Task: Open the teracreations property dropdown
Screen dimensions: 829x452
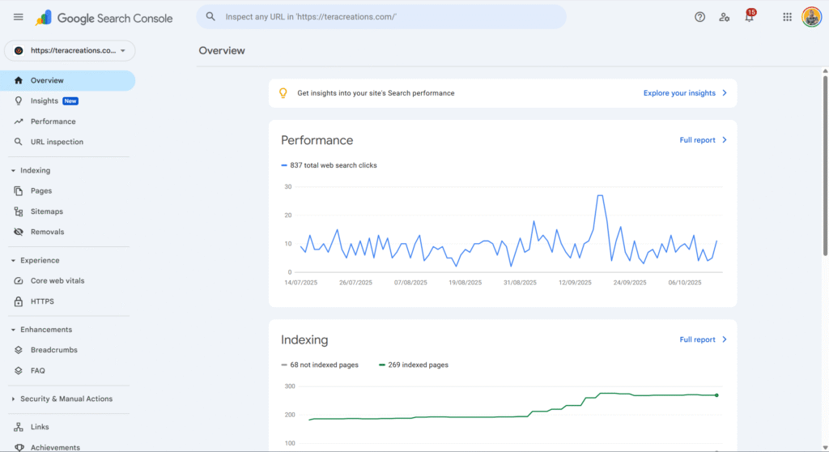Action: (x=70, y=51)
